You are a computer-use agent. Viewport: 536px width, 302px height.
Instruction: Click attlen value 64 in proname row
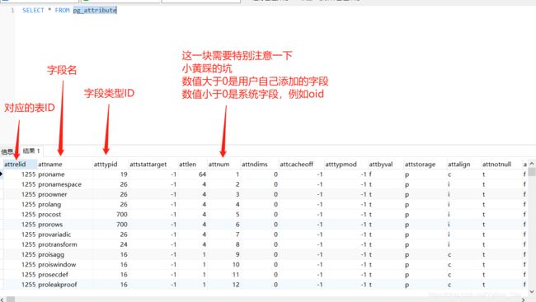(x=202, y=174)
